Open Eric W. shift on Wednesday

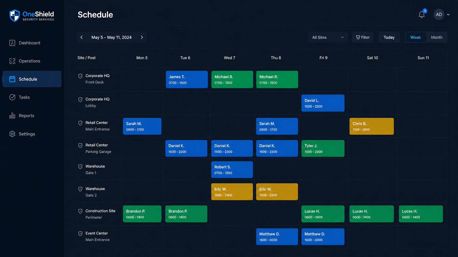pyautogui.click(x=232, y=192)
